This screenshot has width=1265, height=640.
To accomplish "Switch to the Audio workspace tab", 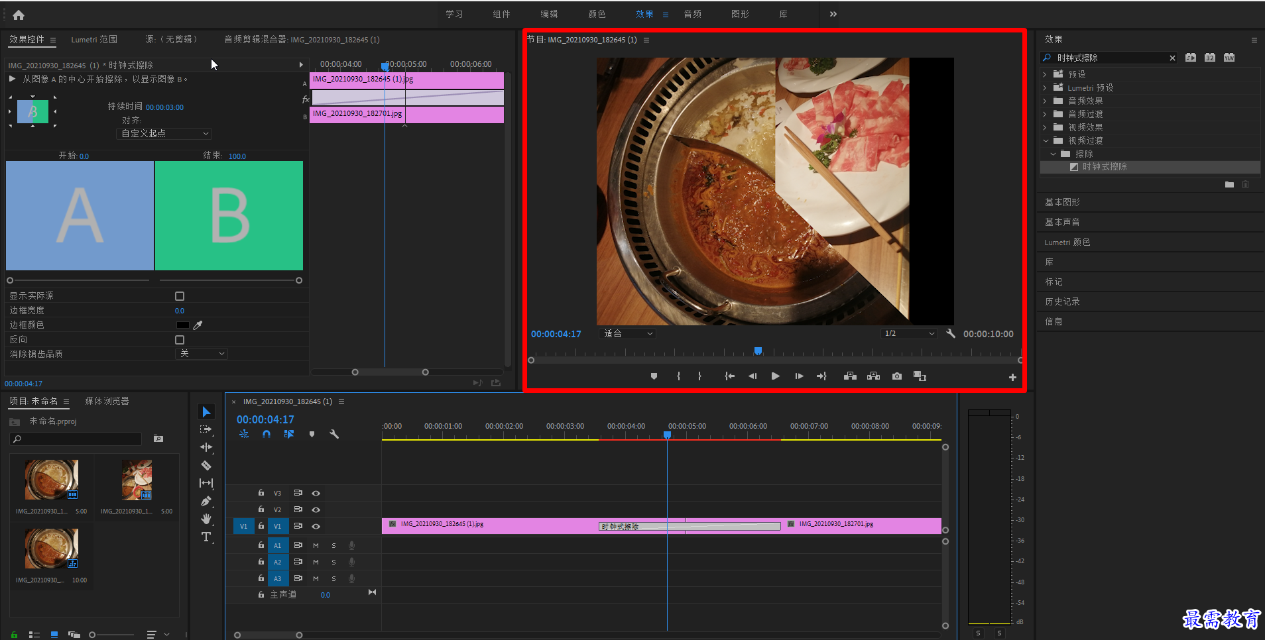I will (692, 14).
